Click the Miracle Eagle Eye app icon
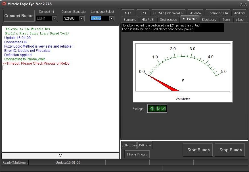249x172 pixels. point(4,4)
